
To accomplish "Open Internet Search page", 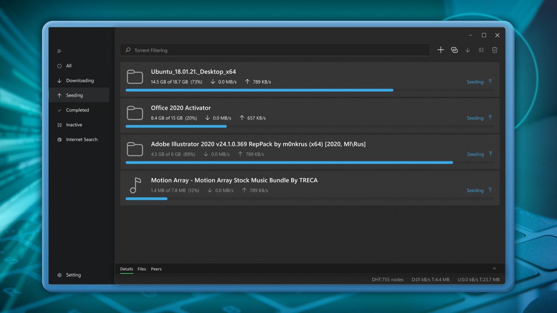I will tap(79, 139).
